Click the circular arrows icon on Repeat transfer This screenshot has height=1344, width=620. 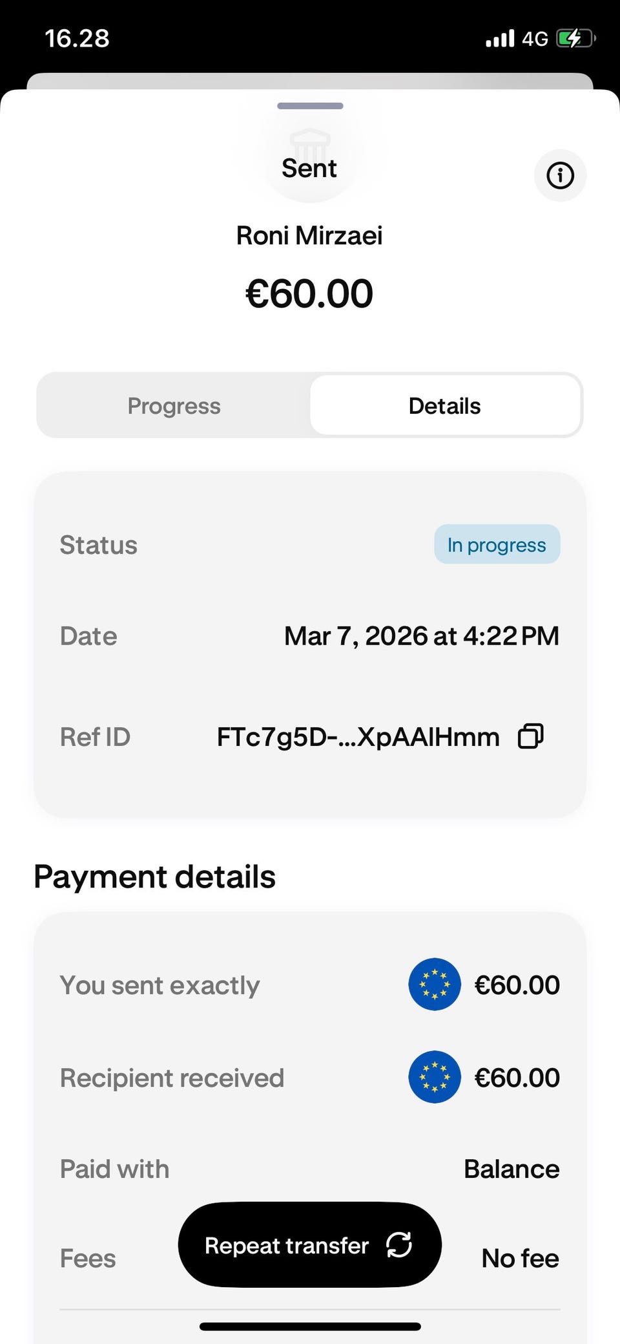click(x=399, y=1244)
